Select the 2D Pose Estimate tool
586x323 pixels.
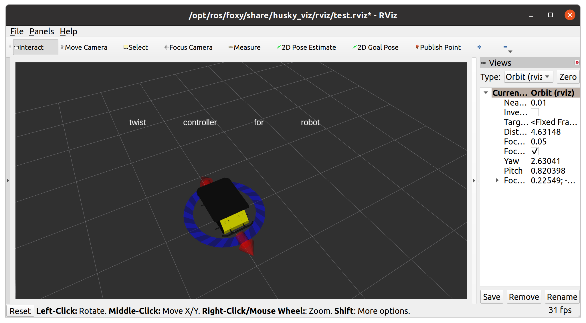tap(306, 47)
